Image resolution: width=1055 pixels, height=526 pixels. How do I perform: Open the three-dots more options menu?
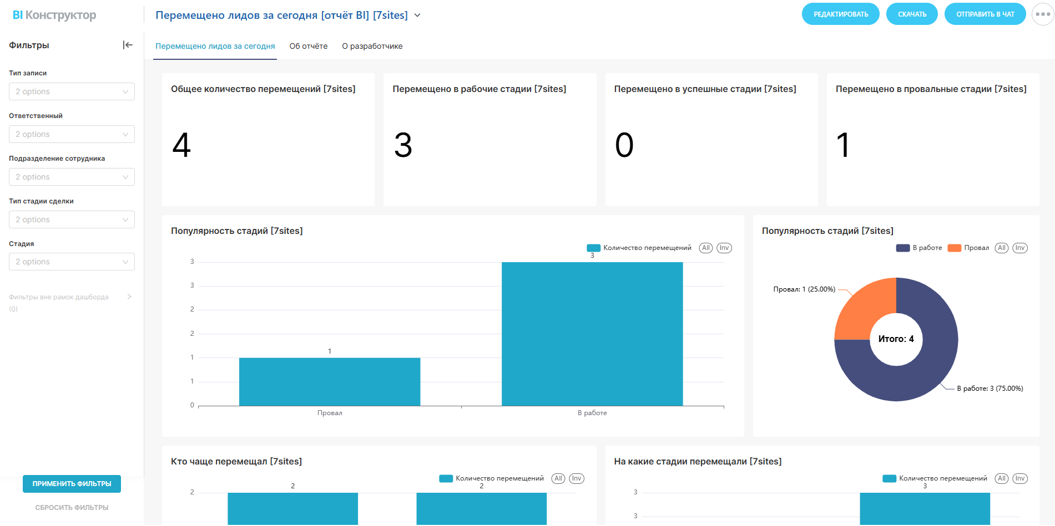[x=1042, y=14]
